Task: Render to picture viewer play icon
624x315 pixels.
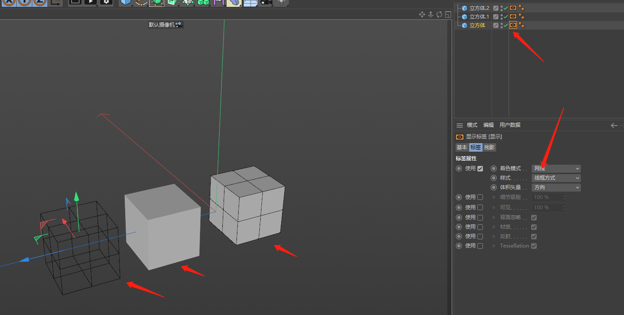Action: 90,2
